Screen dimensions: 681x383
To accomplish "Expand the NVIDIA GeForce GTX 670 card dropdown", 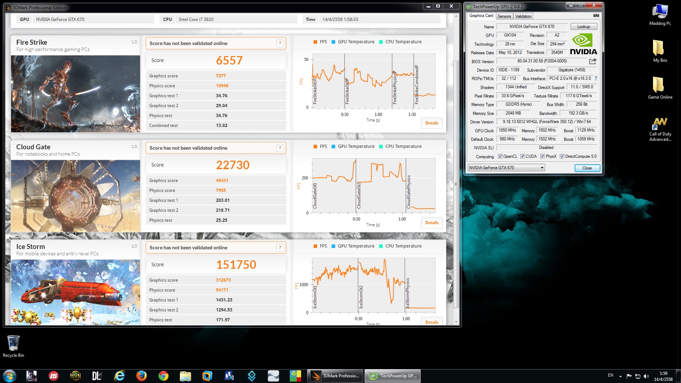I will [x=542, y=168].
